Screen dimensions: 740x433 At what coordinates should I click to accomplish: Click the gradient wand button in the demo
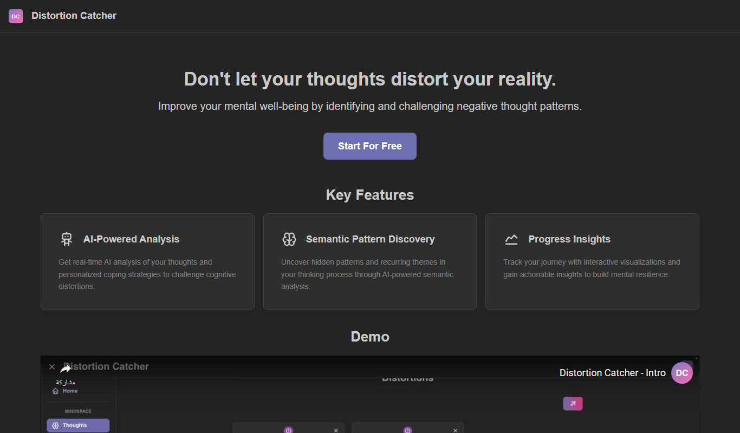pyautogui.click(x=573, y=404)
